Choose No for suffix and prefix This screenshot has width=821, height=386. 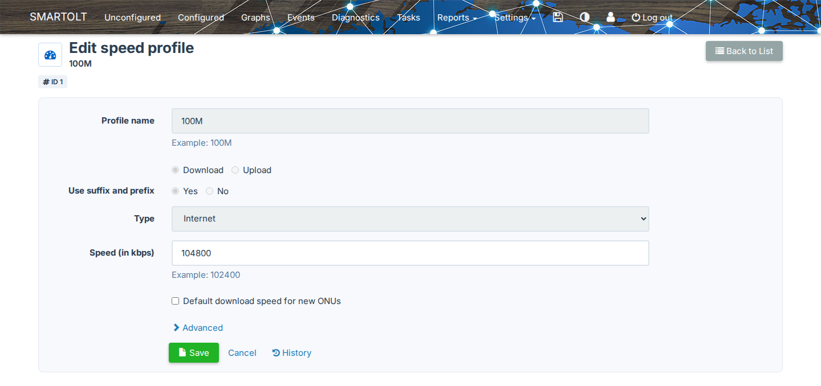click(210, 191)
